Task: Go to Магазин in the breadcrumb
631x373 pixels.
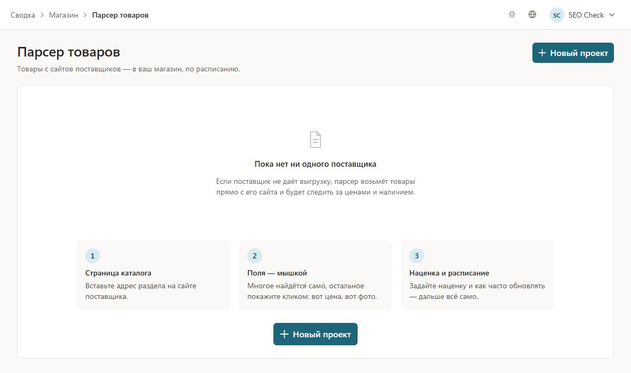Action: [63, 15]
